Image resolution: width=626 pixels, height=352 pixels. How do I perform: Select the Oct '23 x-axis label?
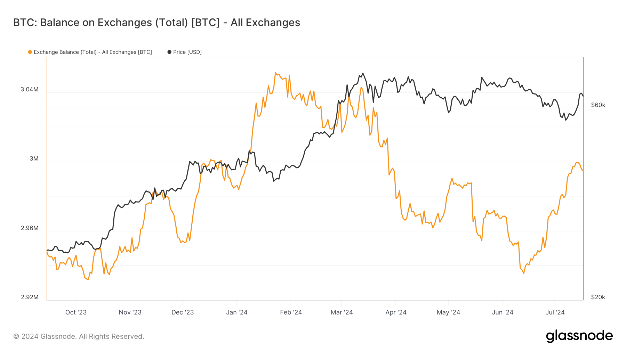click(x=76, y=312)
